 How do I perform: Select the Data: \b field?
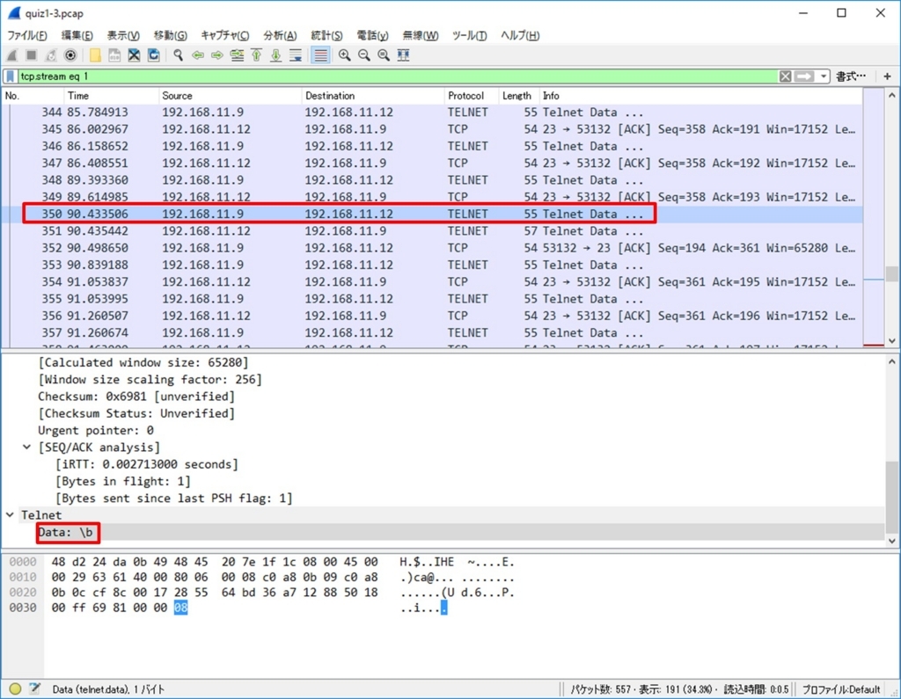click(x=65, y=533)
